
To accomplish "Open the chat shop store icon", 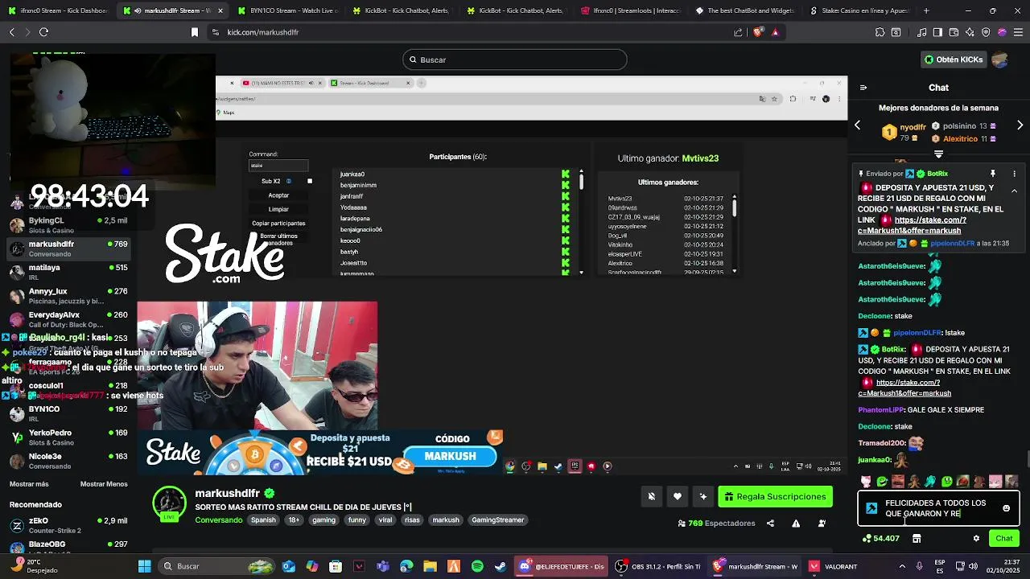I will (x=917, y=539).
